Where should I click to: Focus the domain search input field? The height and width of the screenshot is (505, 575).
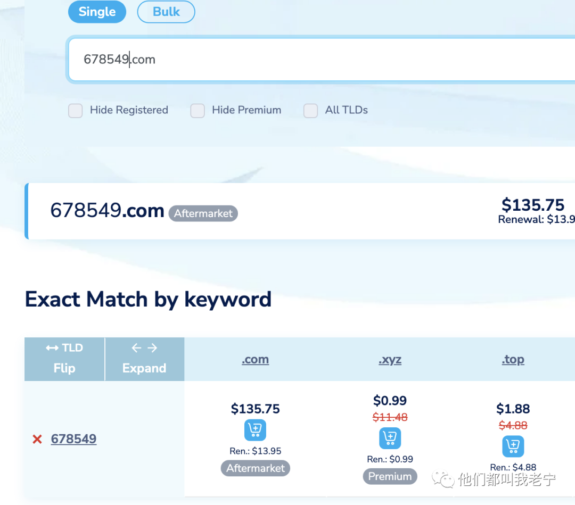pos(319,60)
